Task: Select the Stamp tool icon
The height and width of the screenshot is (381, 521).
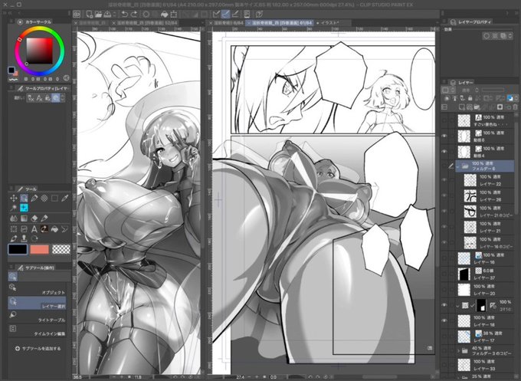Action: (x=24, y=238)
